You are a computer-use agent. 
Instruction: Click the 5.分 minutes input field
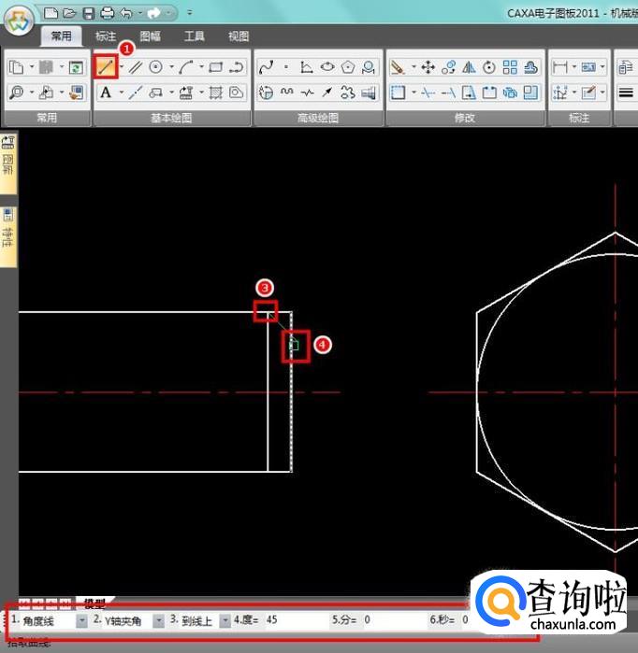(393, 620)
